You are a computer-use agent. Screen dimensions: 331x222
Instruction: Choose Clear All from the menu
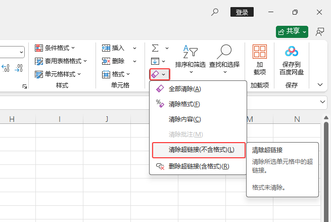[184, 89]
